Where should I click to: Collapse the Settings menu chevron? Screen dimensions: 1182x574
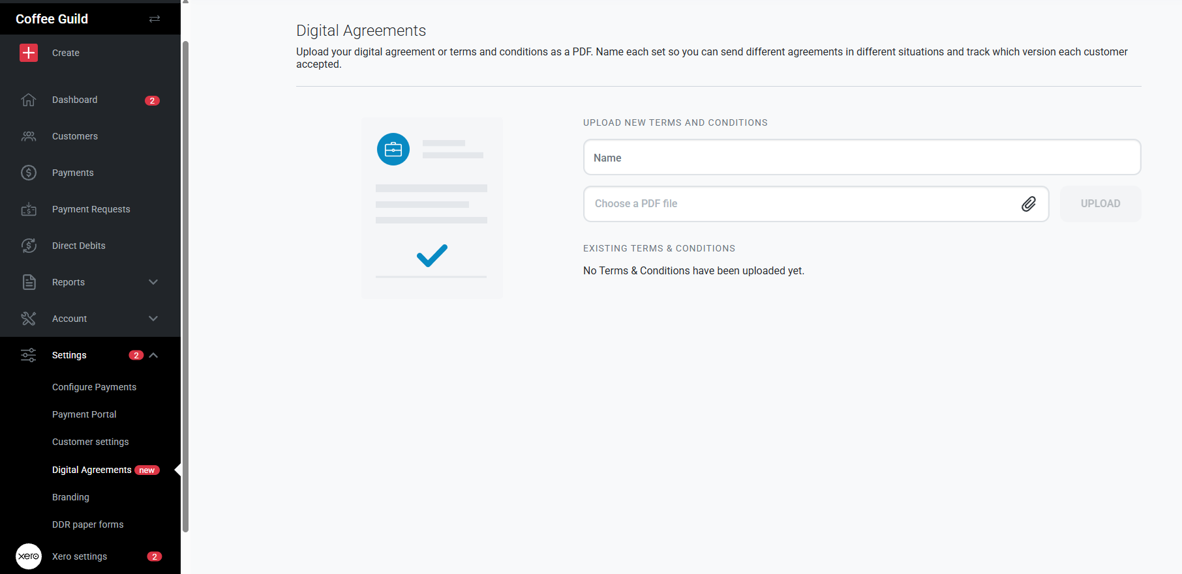coord(153,355)
